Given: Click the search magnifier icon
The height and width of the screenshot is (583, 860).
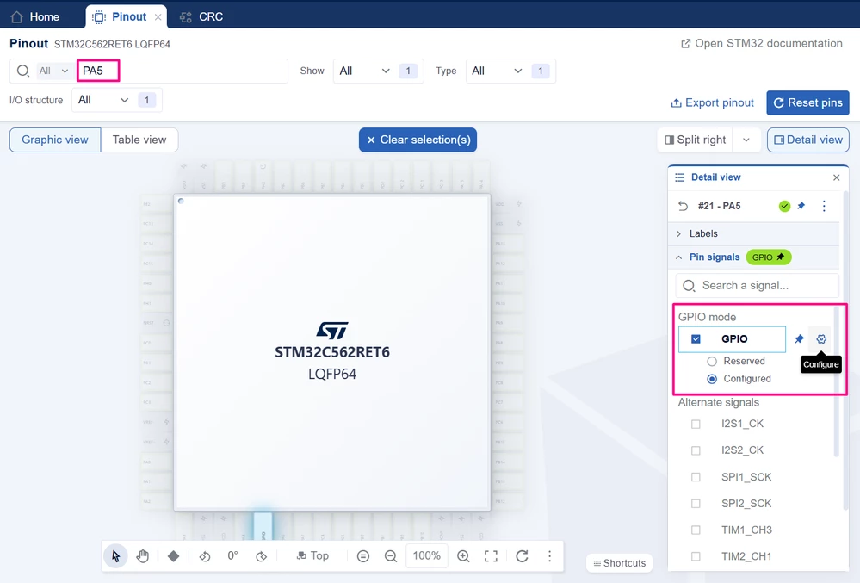Looking at the screenshot, I should 22,71.
